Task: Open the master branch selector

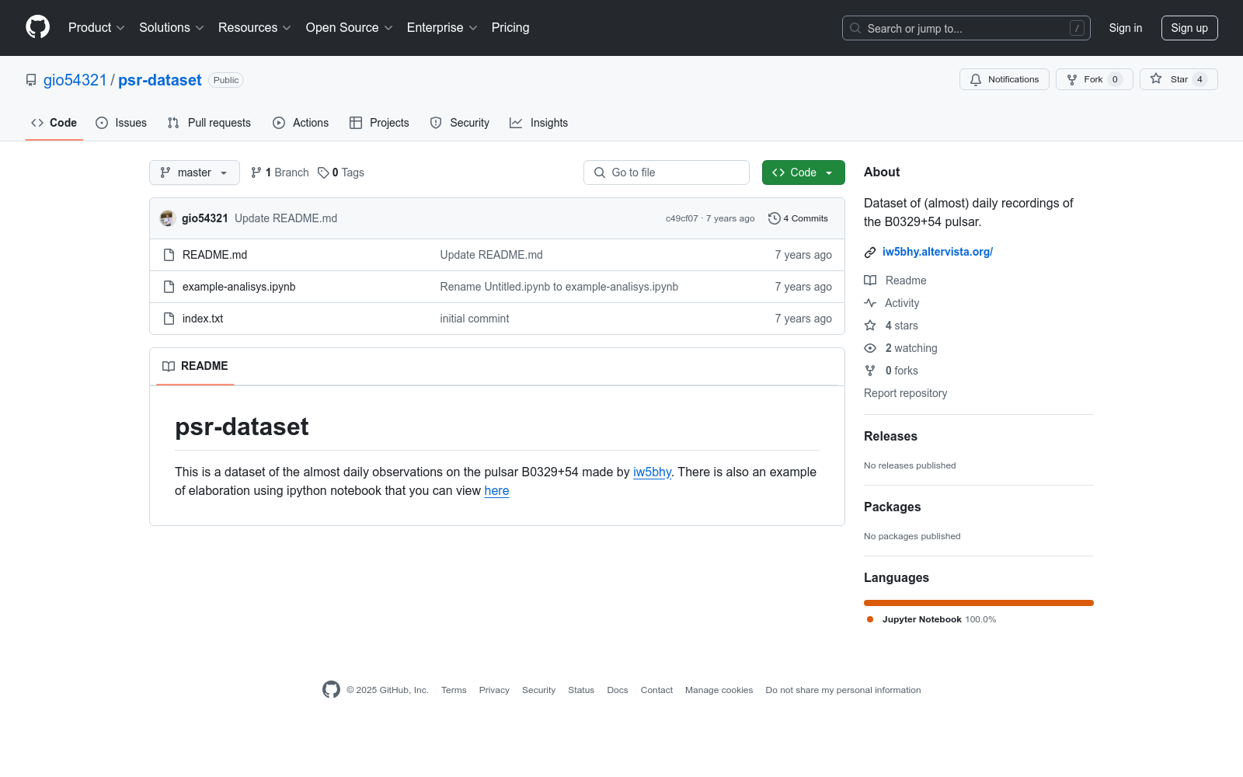Action: click(x=194, y=172)
